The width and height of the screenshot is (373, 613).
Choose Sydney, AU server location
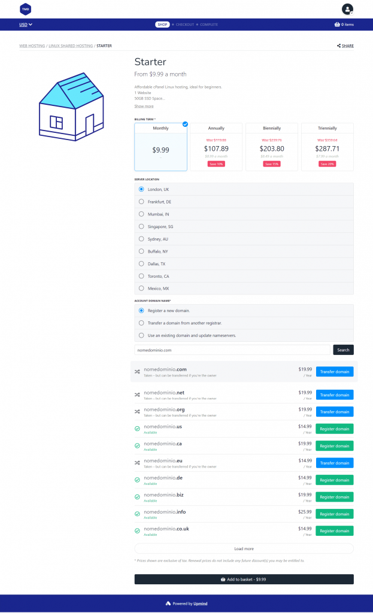click(x=141, y=239)
